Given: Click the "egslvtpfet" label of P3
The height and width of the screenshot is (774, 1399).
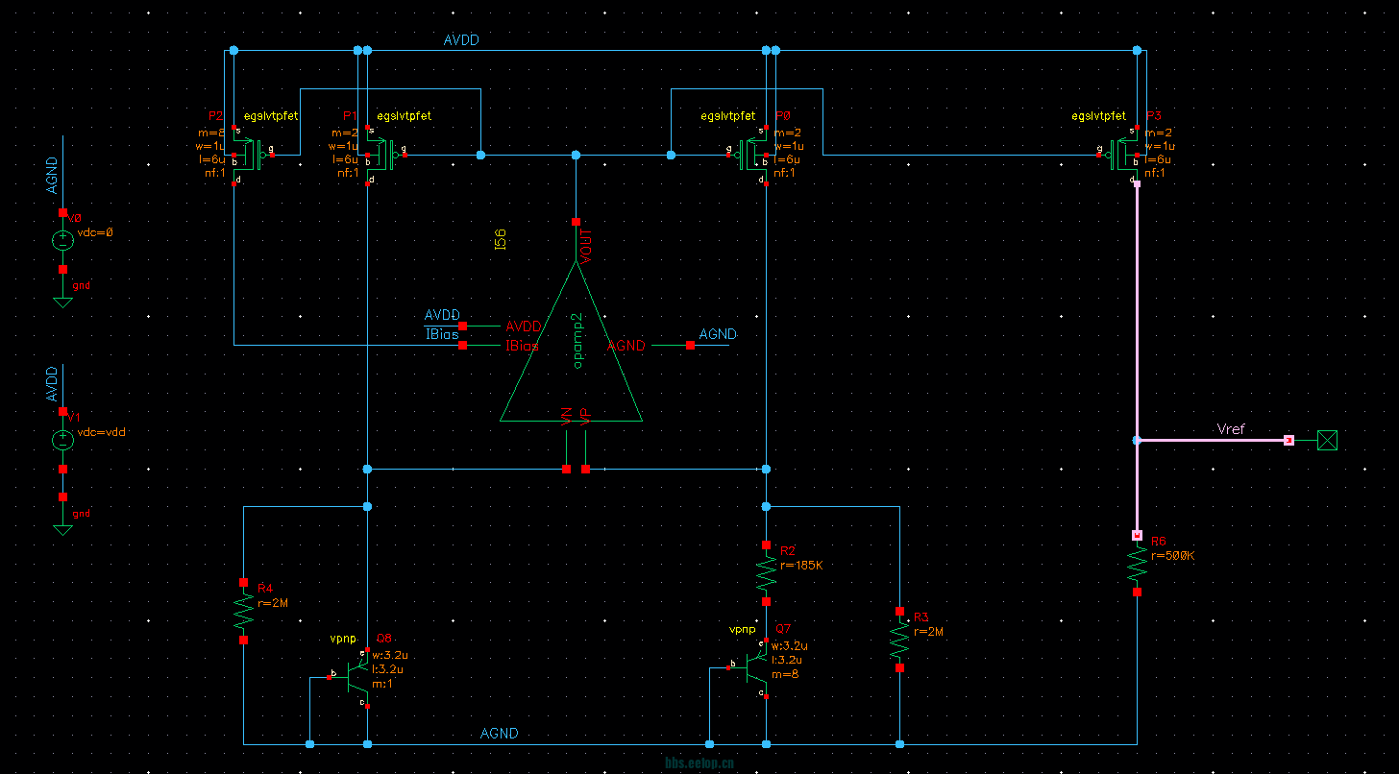Looking at the screenshot, I should (x=1098, y=115).
